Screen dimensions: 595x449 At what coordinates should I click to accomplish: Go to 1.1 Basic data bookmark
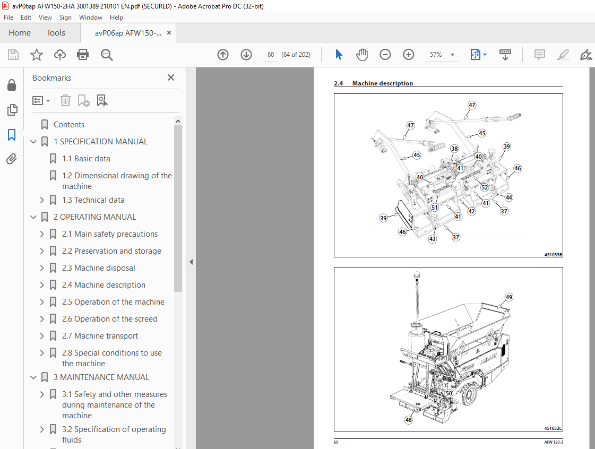(86, 159)
